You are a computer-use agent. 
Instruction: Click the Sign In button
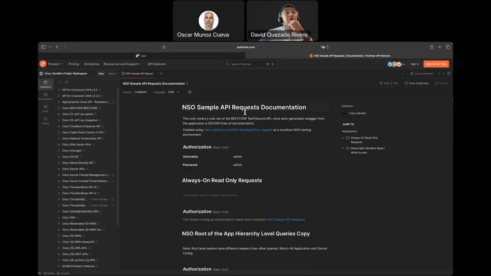tap(415, 64)
